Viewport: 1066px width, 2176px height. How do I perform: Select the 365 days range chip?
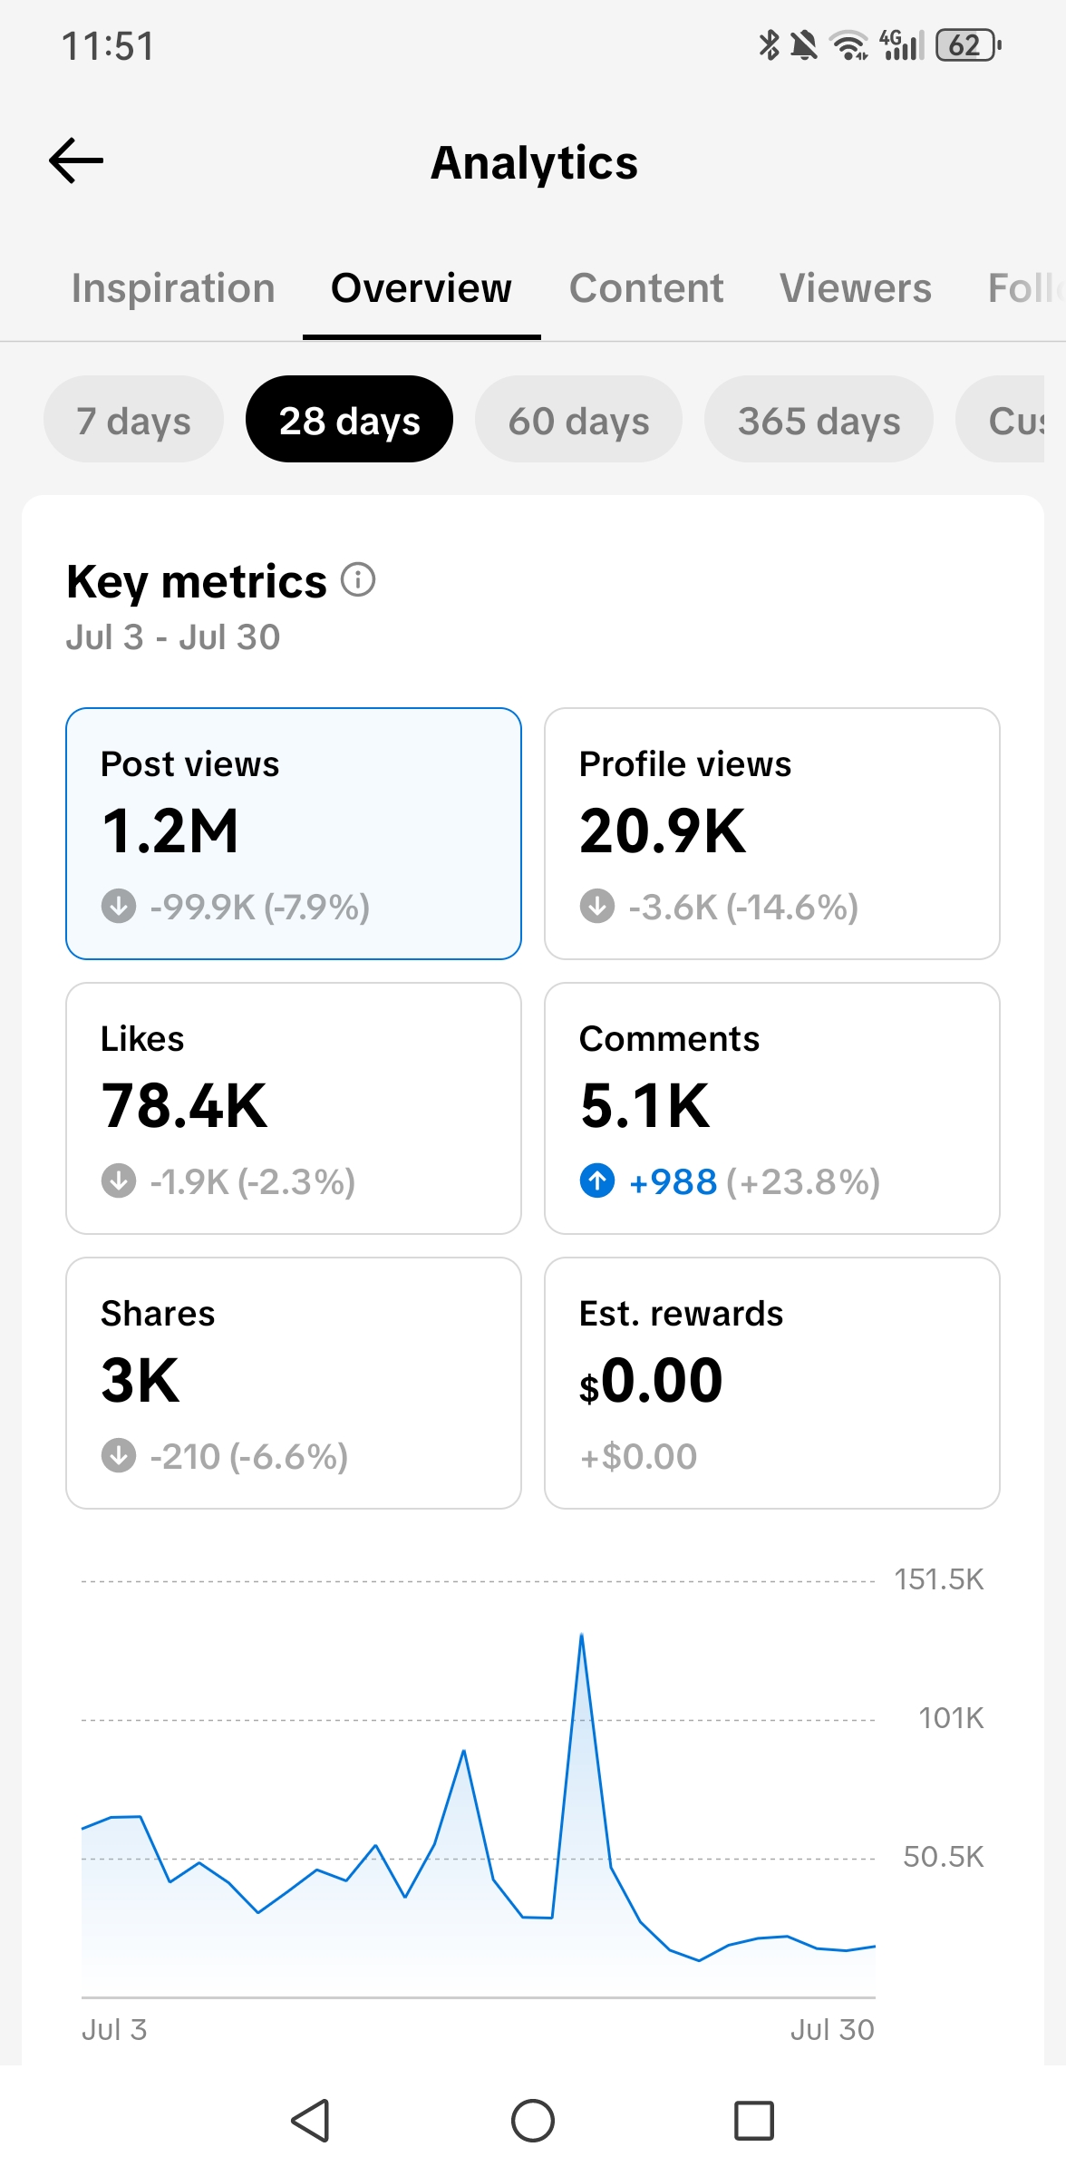pos(819,420)
